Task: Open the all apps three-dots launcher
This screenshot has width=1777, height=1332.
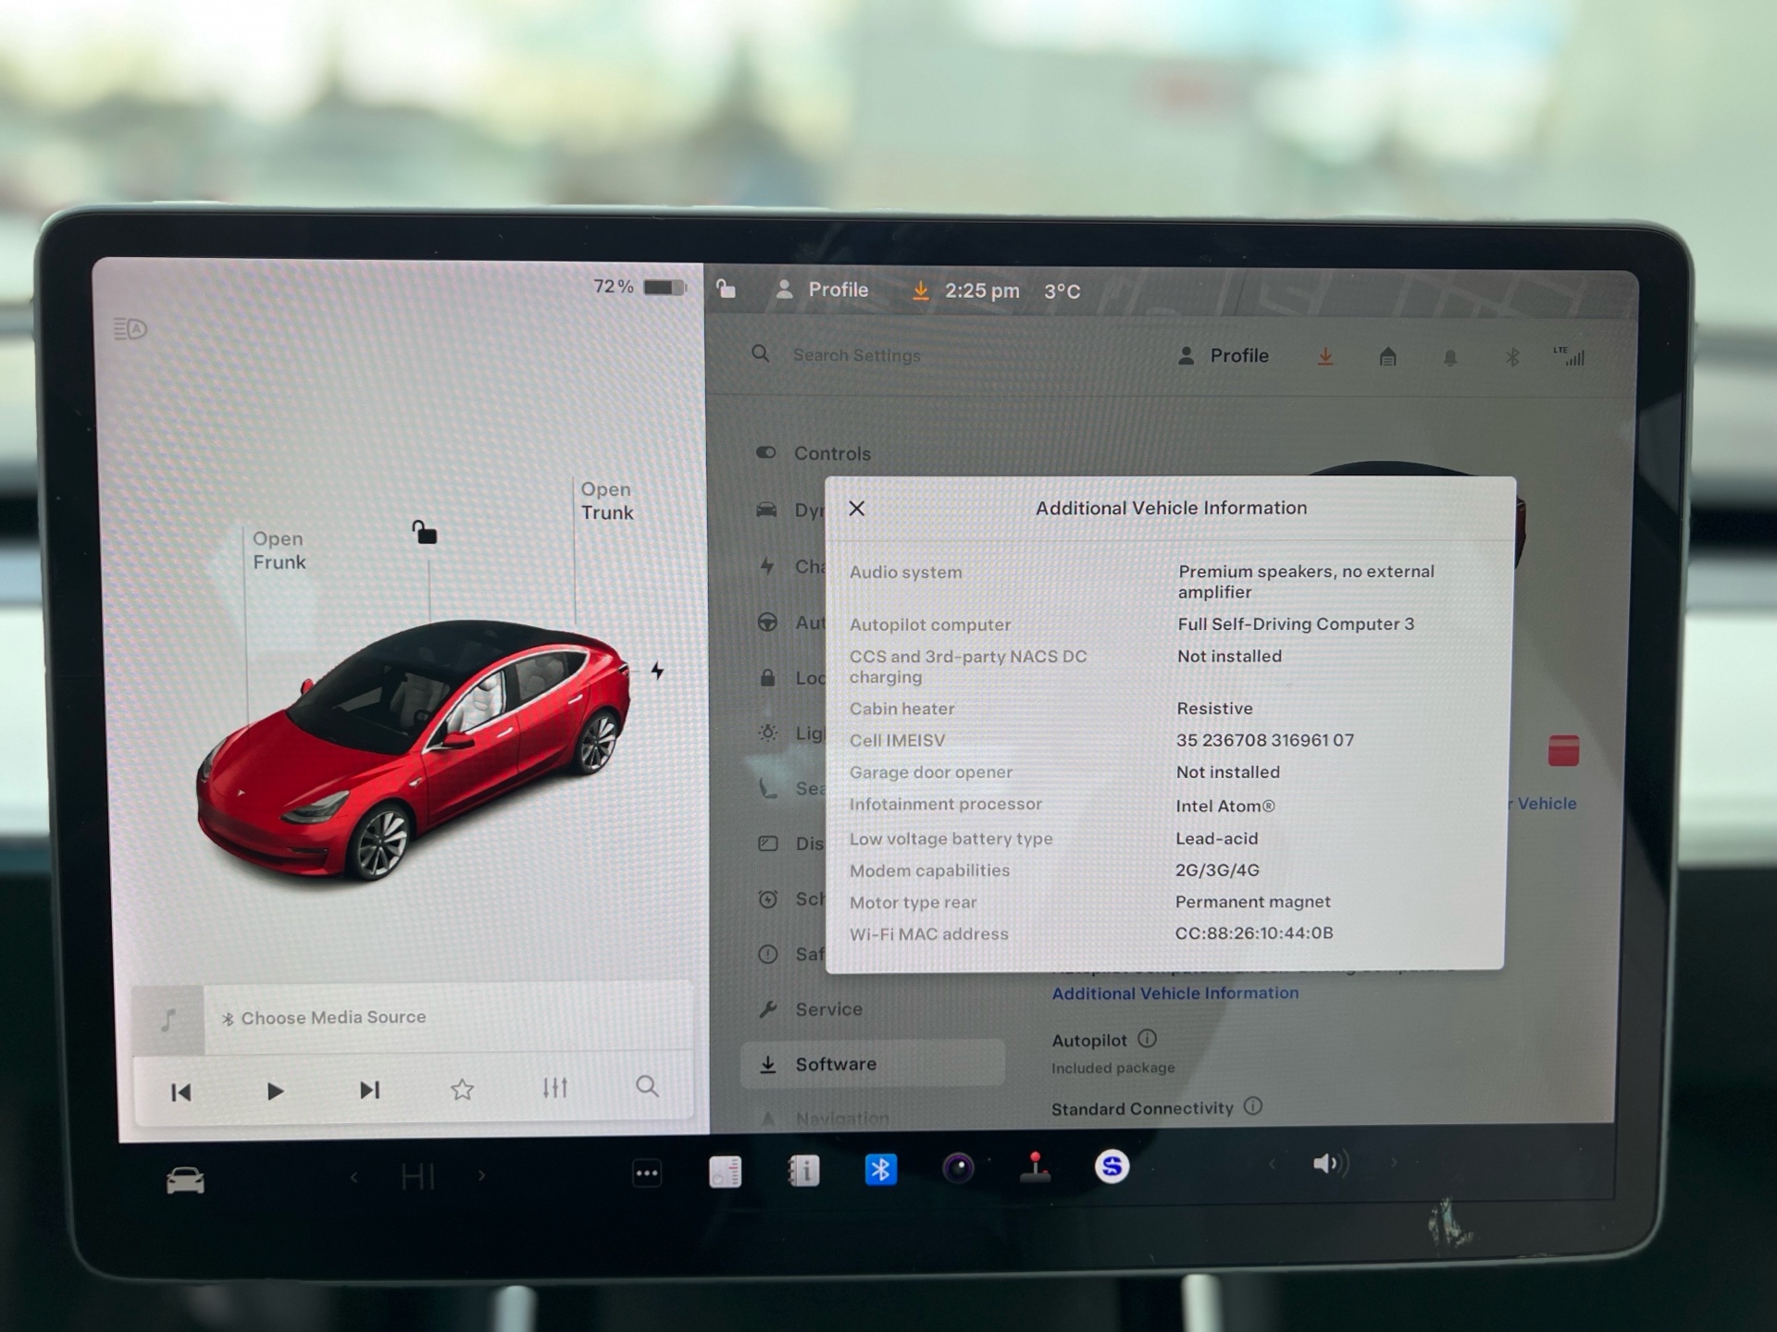Action: tap(647, 1174)
